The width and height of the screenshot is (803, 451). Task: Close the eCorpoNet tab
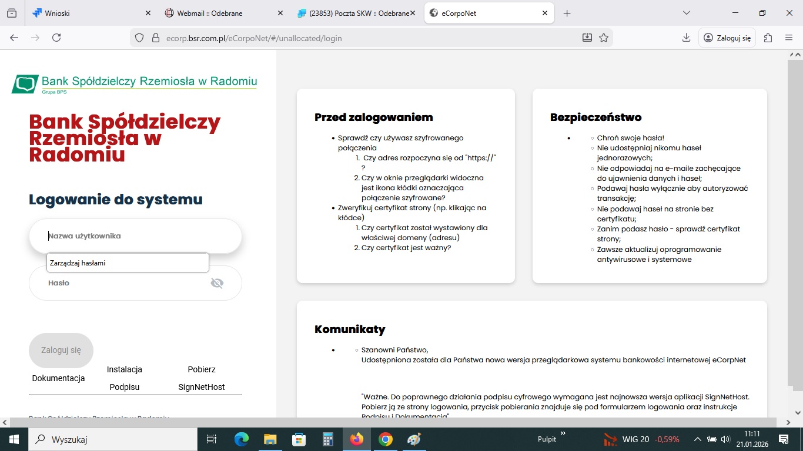(545, 13)
